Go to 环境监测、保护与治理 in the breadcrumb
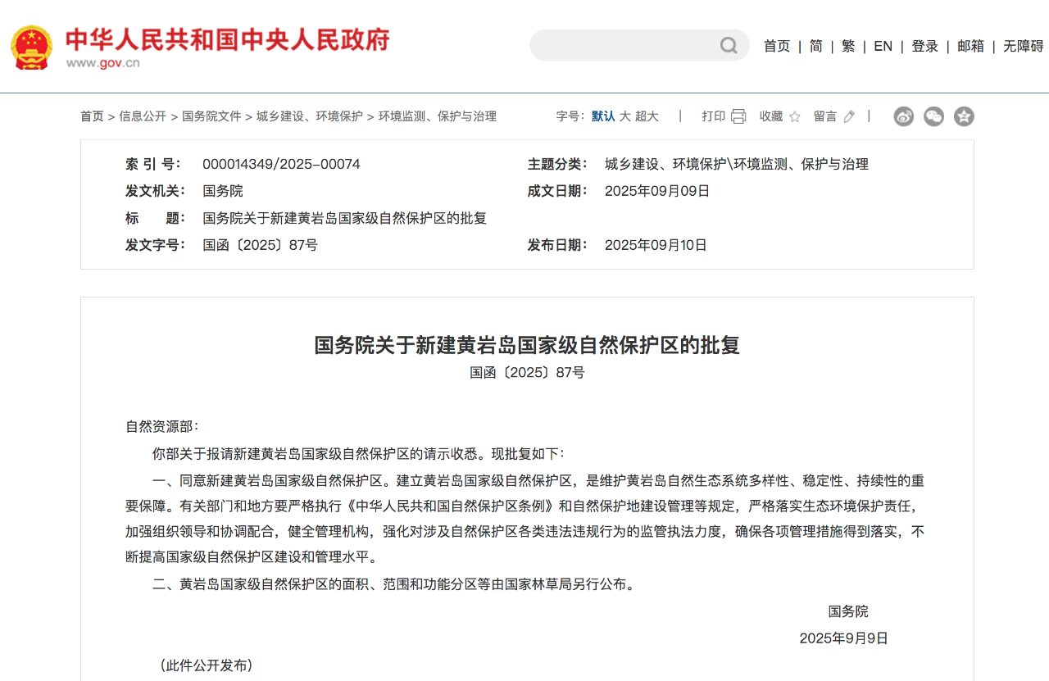The image size is (1049, 681). 438,116
